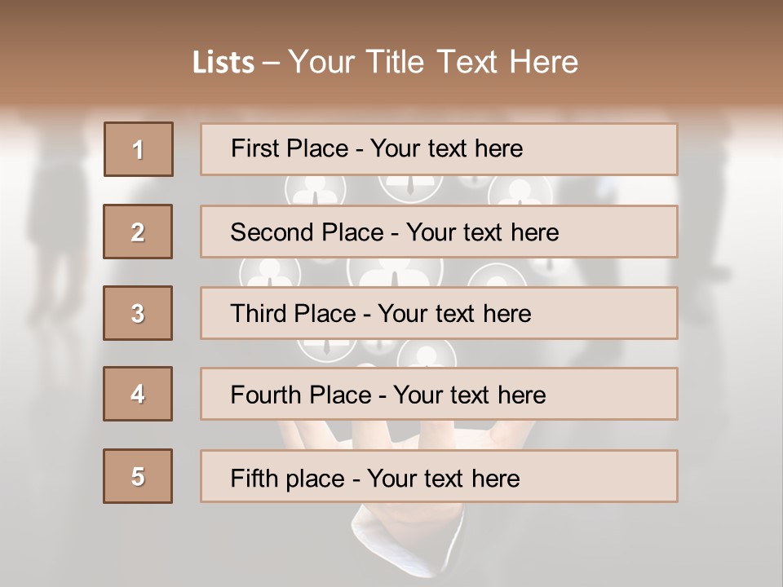Click the 'Second Place - Your text here' bar
783x587 pixels.
point(439,232)
